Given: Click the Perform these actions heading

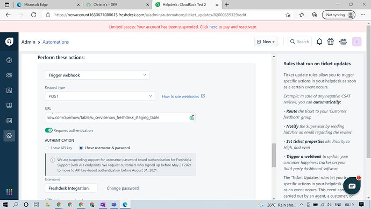Looking at the screenshot, I should pyautogui.click(x=61, y=58).
